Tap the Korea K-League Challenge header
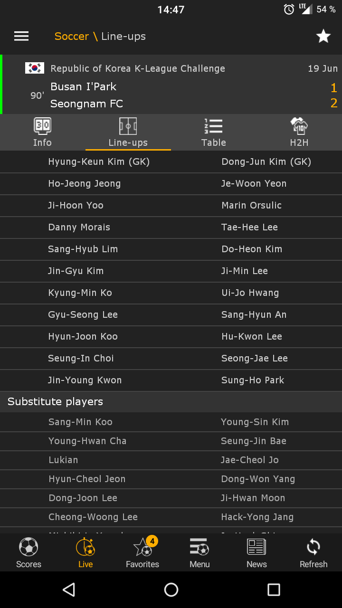The width and height of the screenshot is (342, 608). tap(138, 68)
